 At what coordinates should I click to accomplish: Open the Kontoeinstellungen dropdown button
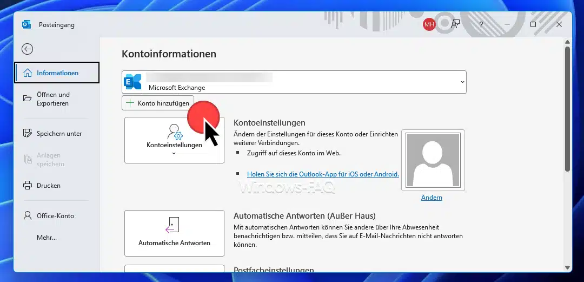click(x=174, y=140)
